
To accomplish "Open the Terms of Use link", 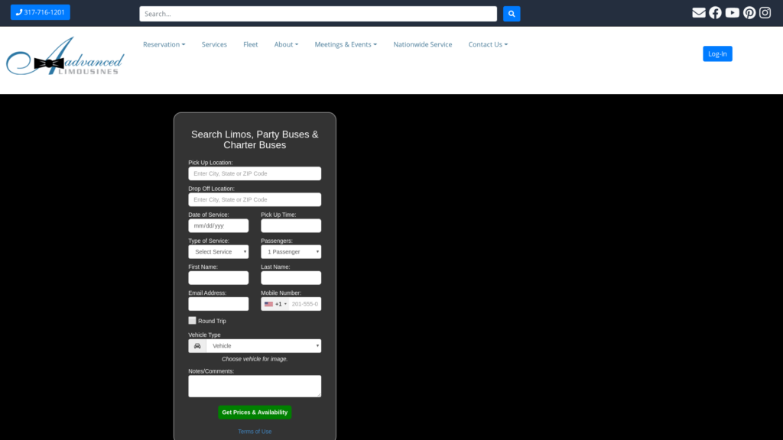I will 255,432.
